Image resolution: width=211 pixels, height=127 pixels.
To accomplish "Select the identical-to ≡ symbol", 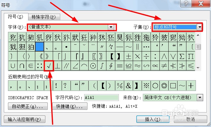I will [120, 66].
